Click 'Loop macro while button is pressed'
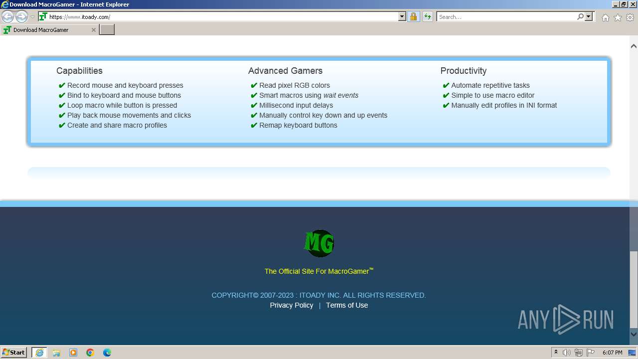The height and width of the screenshot is (359, 638). 122,105
